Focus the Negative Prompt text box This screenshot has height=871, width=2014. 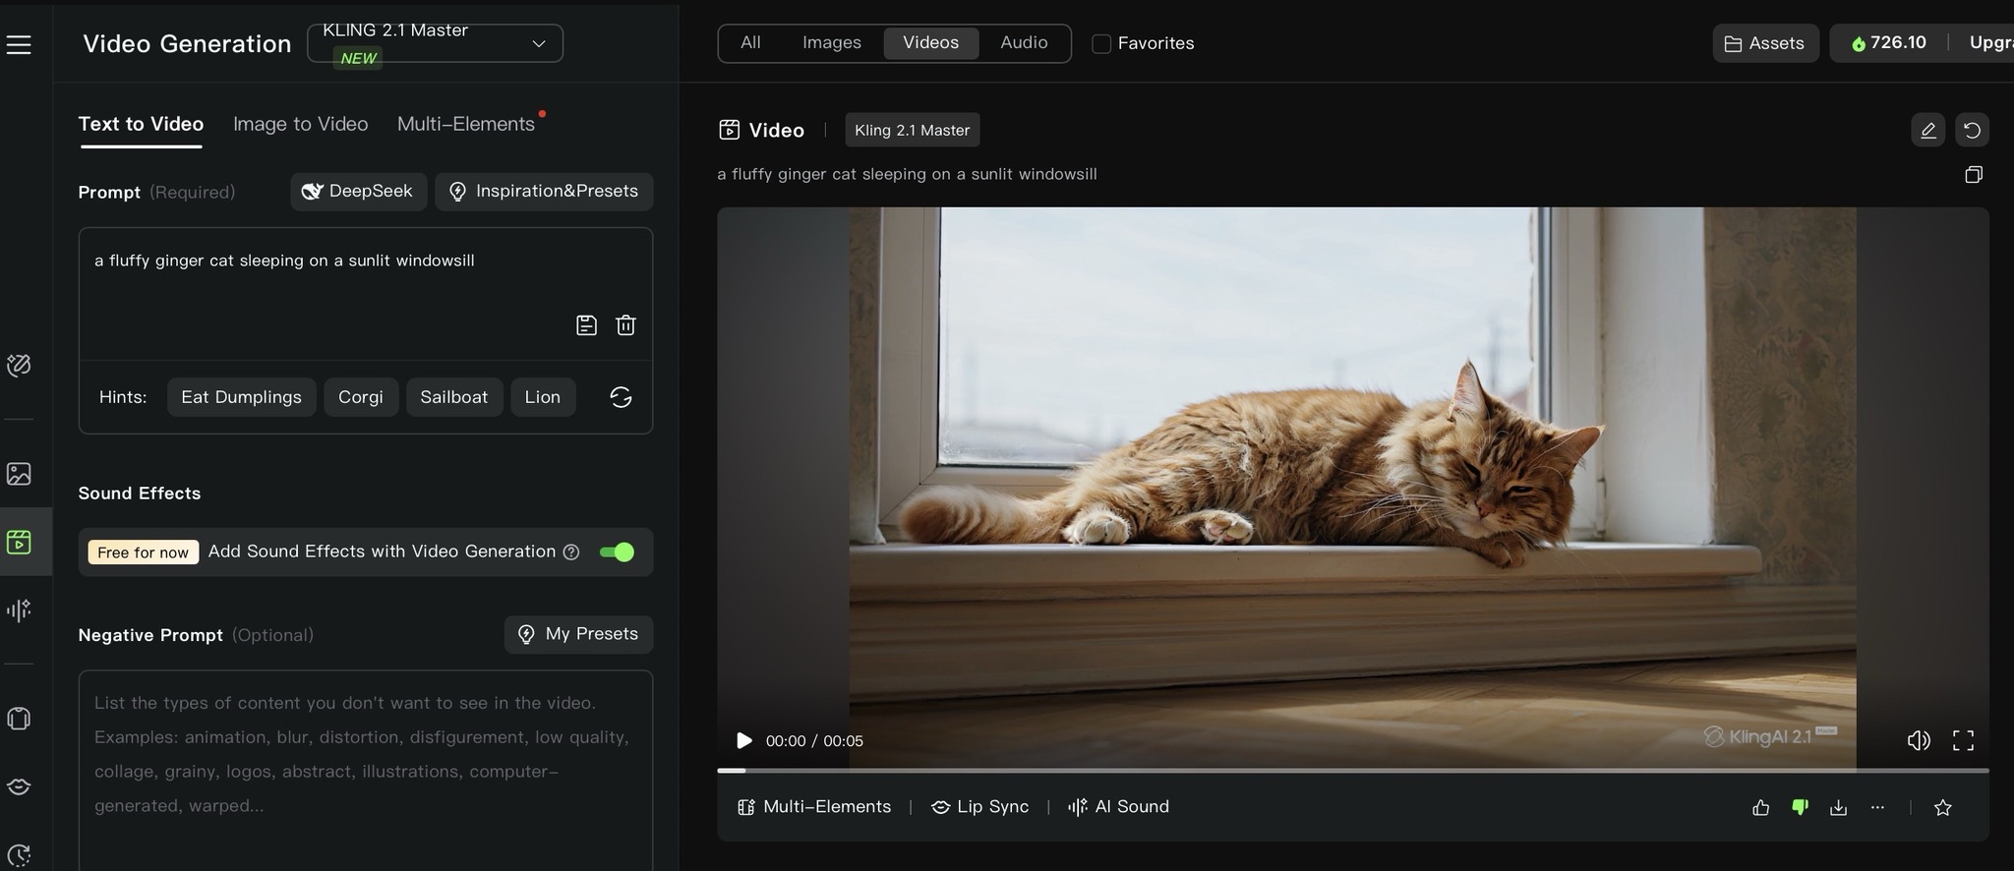click(x=366, y=770)
